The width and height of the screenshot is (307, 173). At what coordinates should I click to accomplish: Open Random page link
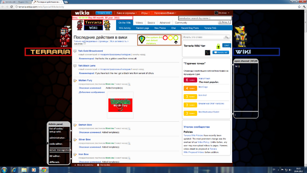tap(142, 28)
